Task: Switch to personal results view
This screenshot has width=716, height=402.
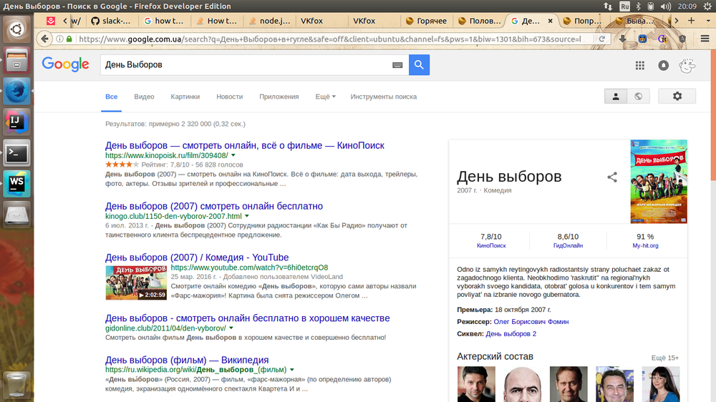Action: coord(616,97)
